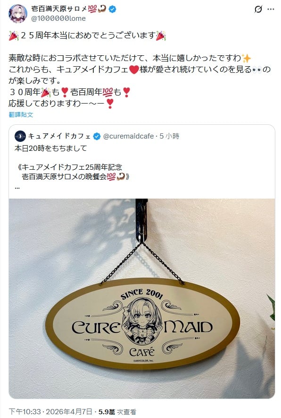Click the 5.9萬 次查看 view count
This screenshot has height=418, width=281.
pyautogui.click(x=117, y=412)
